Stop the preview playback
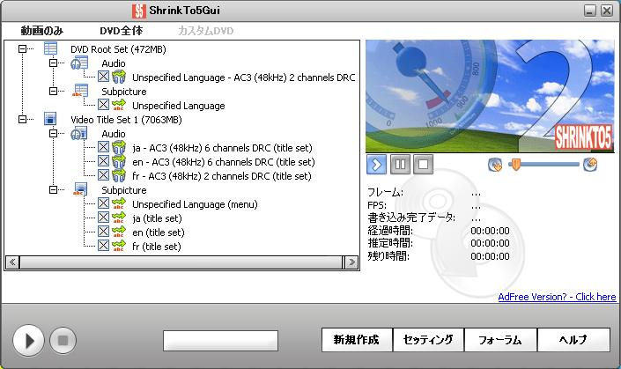This screenshot has height=369, width=621. point(423,165)
